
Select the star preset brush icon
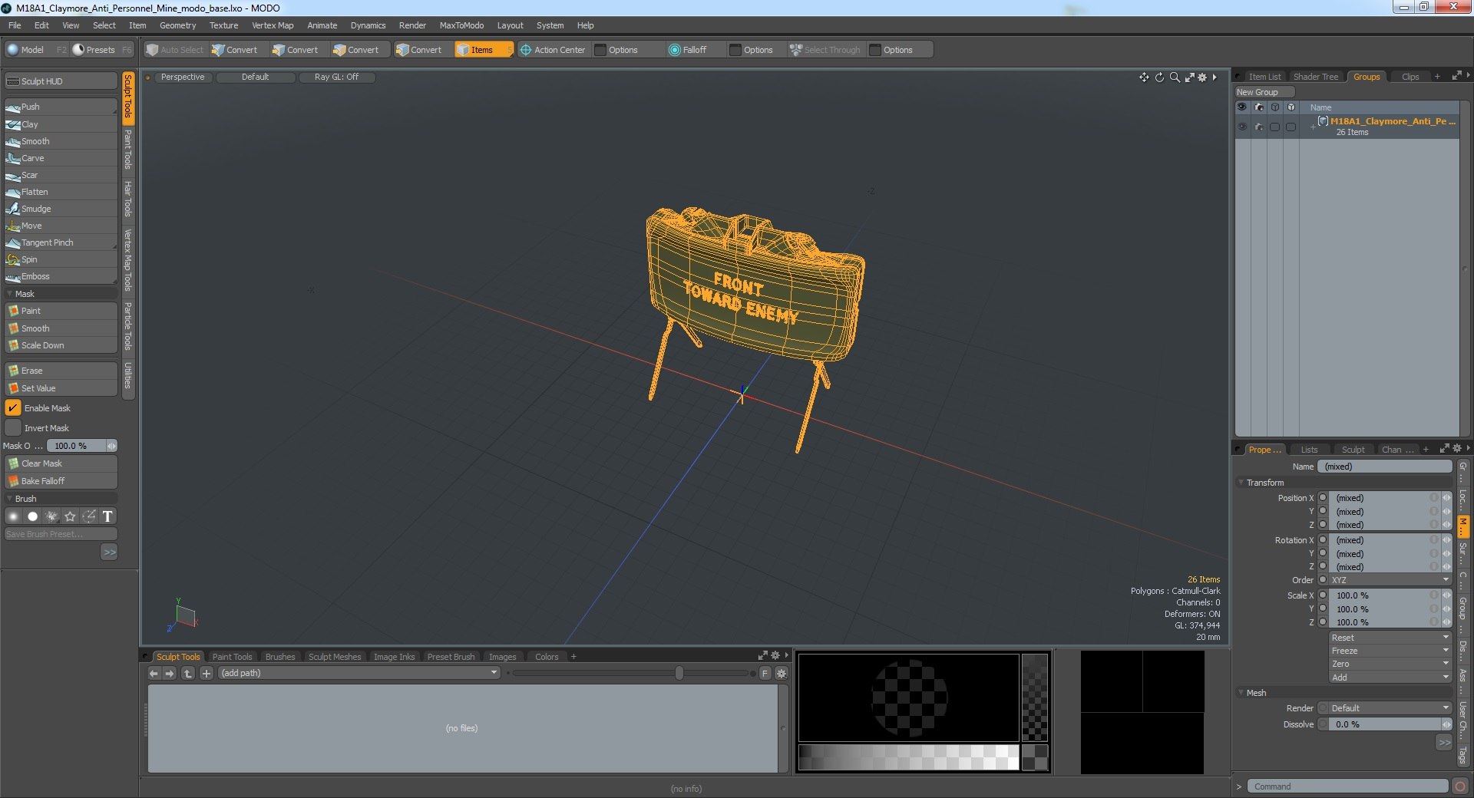coord(70,516)
